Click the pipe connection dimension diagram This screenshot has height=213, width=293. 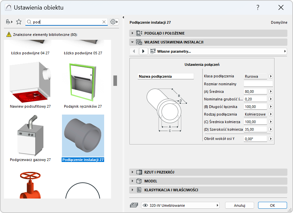[x=167, y=110]
